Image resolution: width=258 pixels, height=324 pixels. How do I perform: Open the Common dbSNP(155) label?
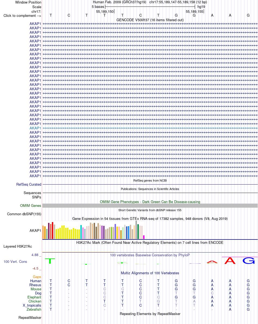[x=24, y=214]
